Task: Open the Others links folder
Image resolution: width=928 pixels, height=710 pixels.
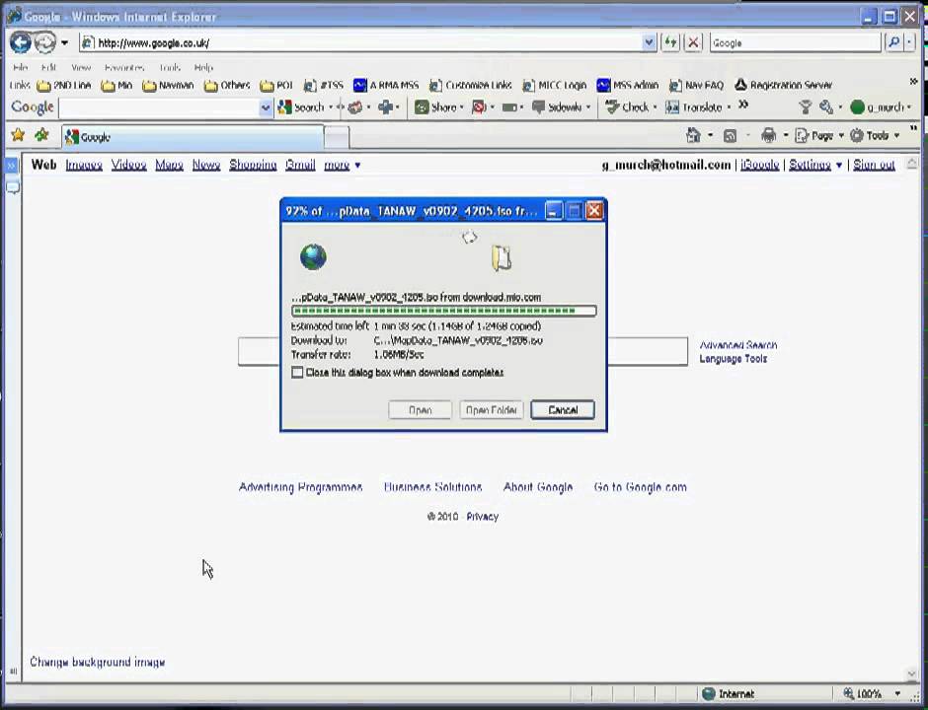Action: click(x=227, y=86)
